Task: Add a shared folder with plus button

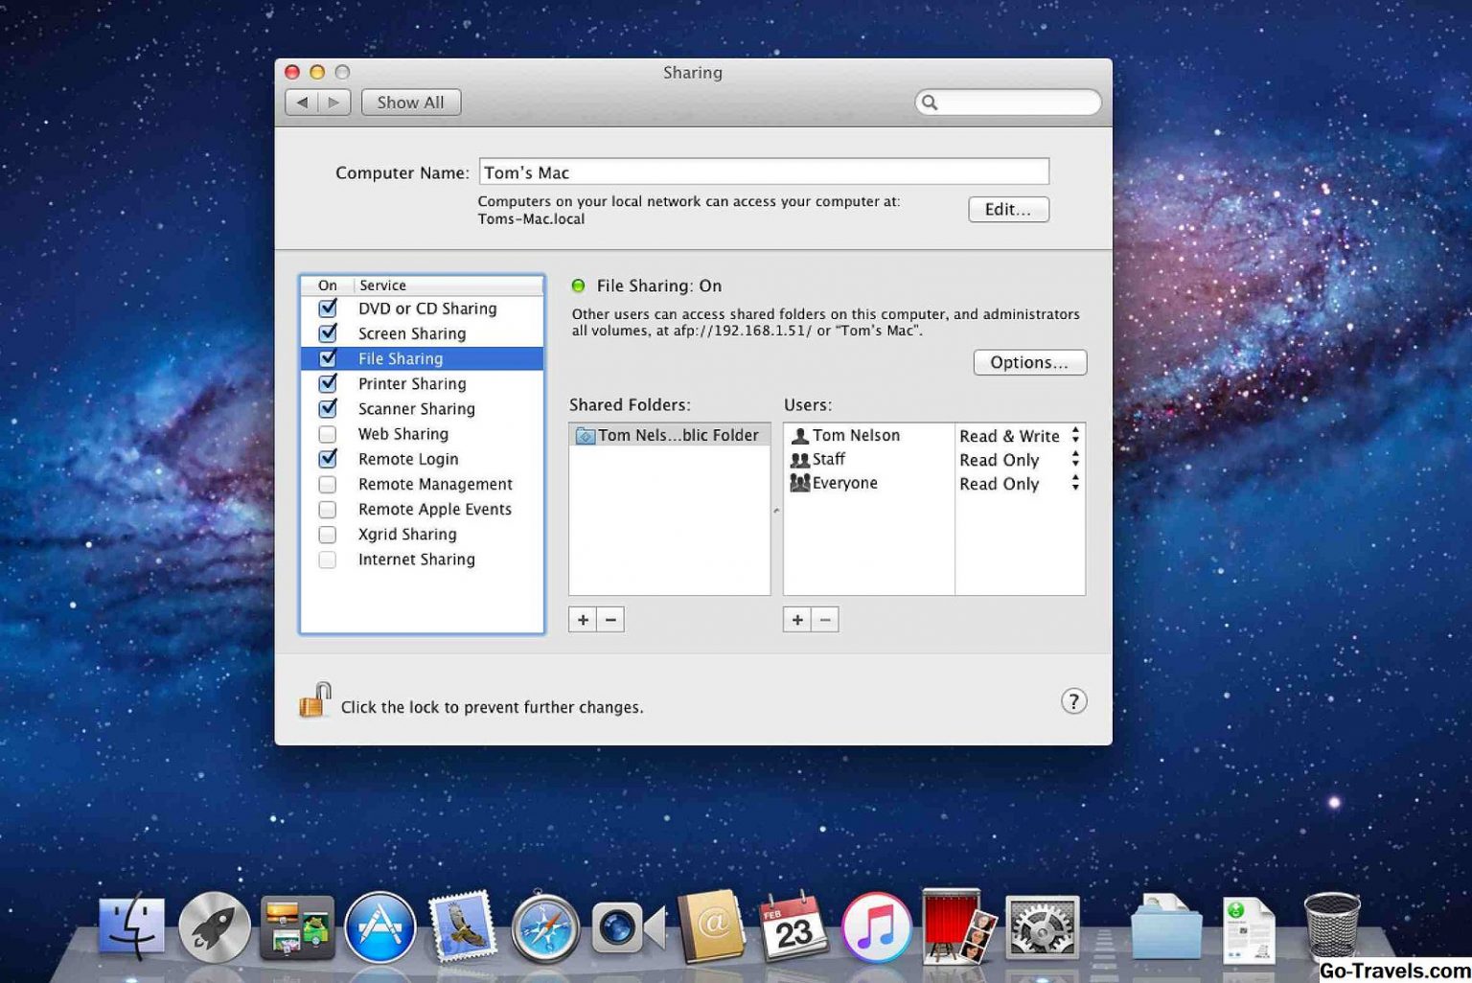Action: [583, 620]
